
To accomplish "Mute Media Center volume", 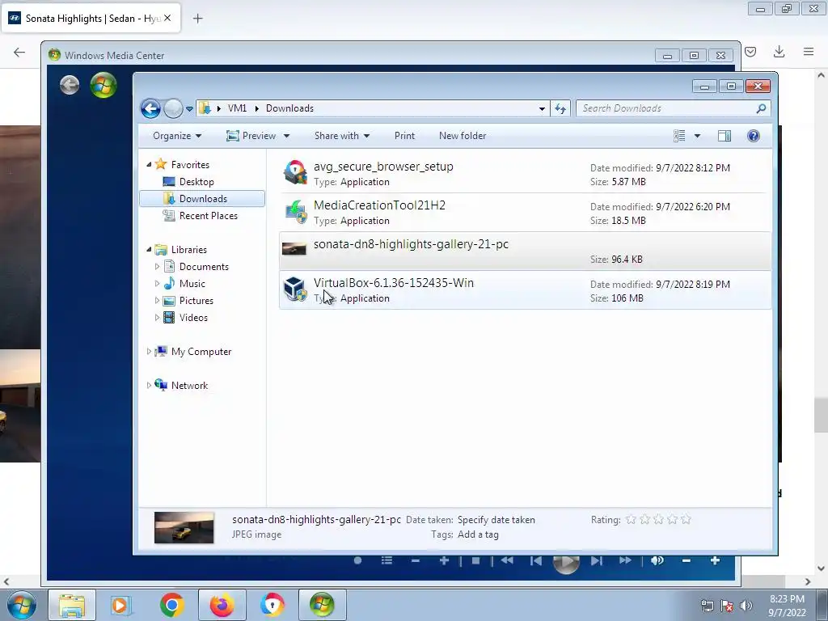I will pyautogui.click(x=657, y=560).
